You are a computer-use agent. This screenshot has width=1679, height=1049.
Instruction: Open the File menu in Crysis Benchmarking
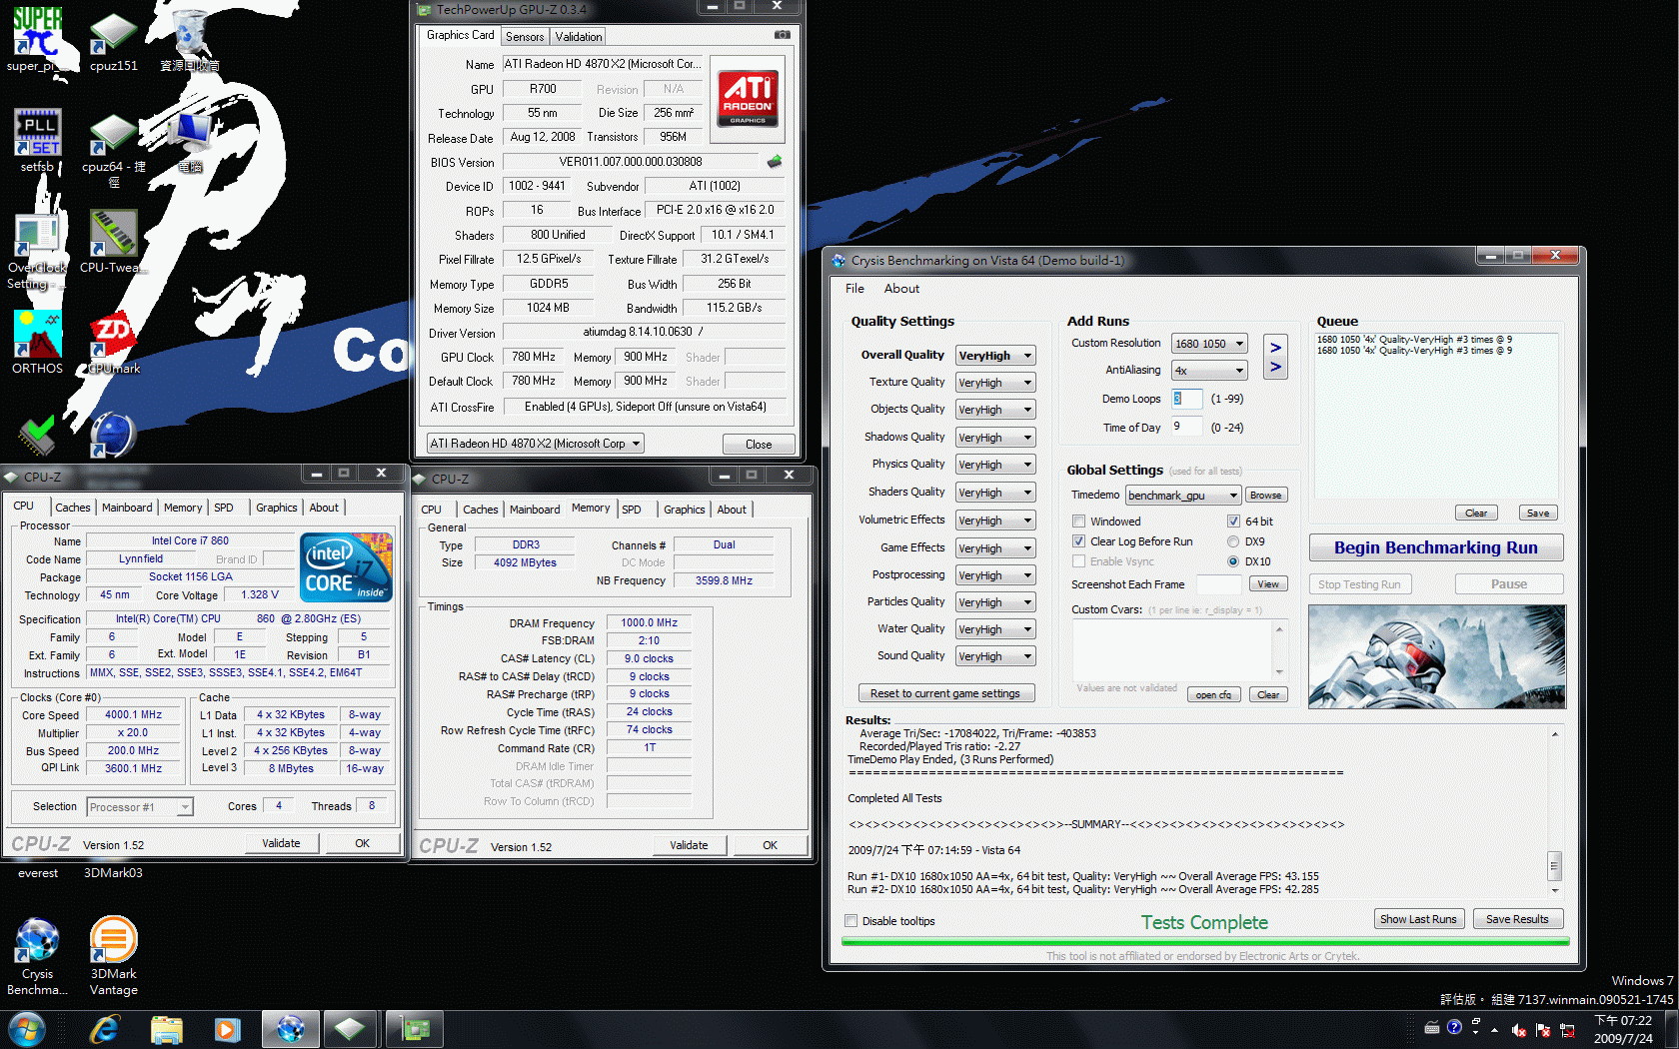tap(854, 288)
